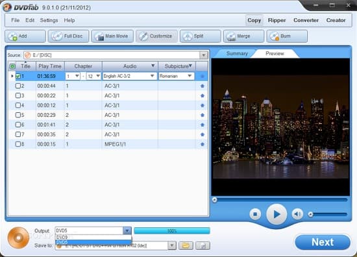Click the image icon next to folder button

click(203, 245)
